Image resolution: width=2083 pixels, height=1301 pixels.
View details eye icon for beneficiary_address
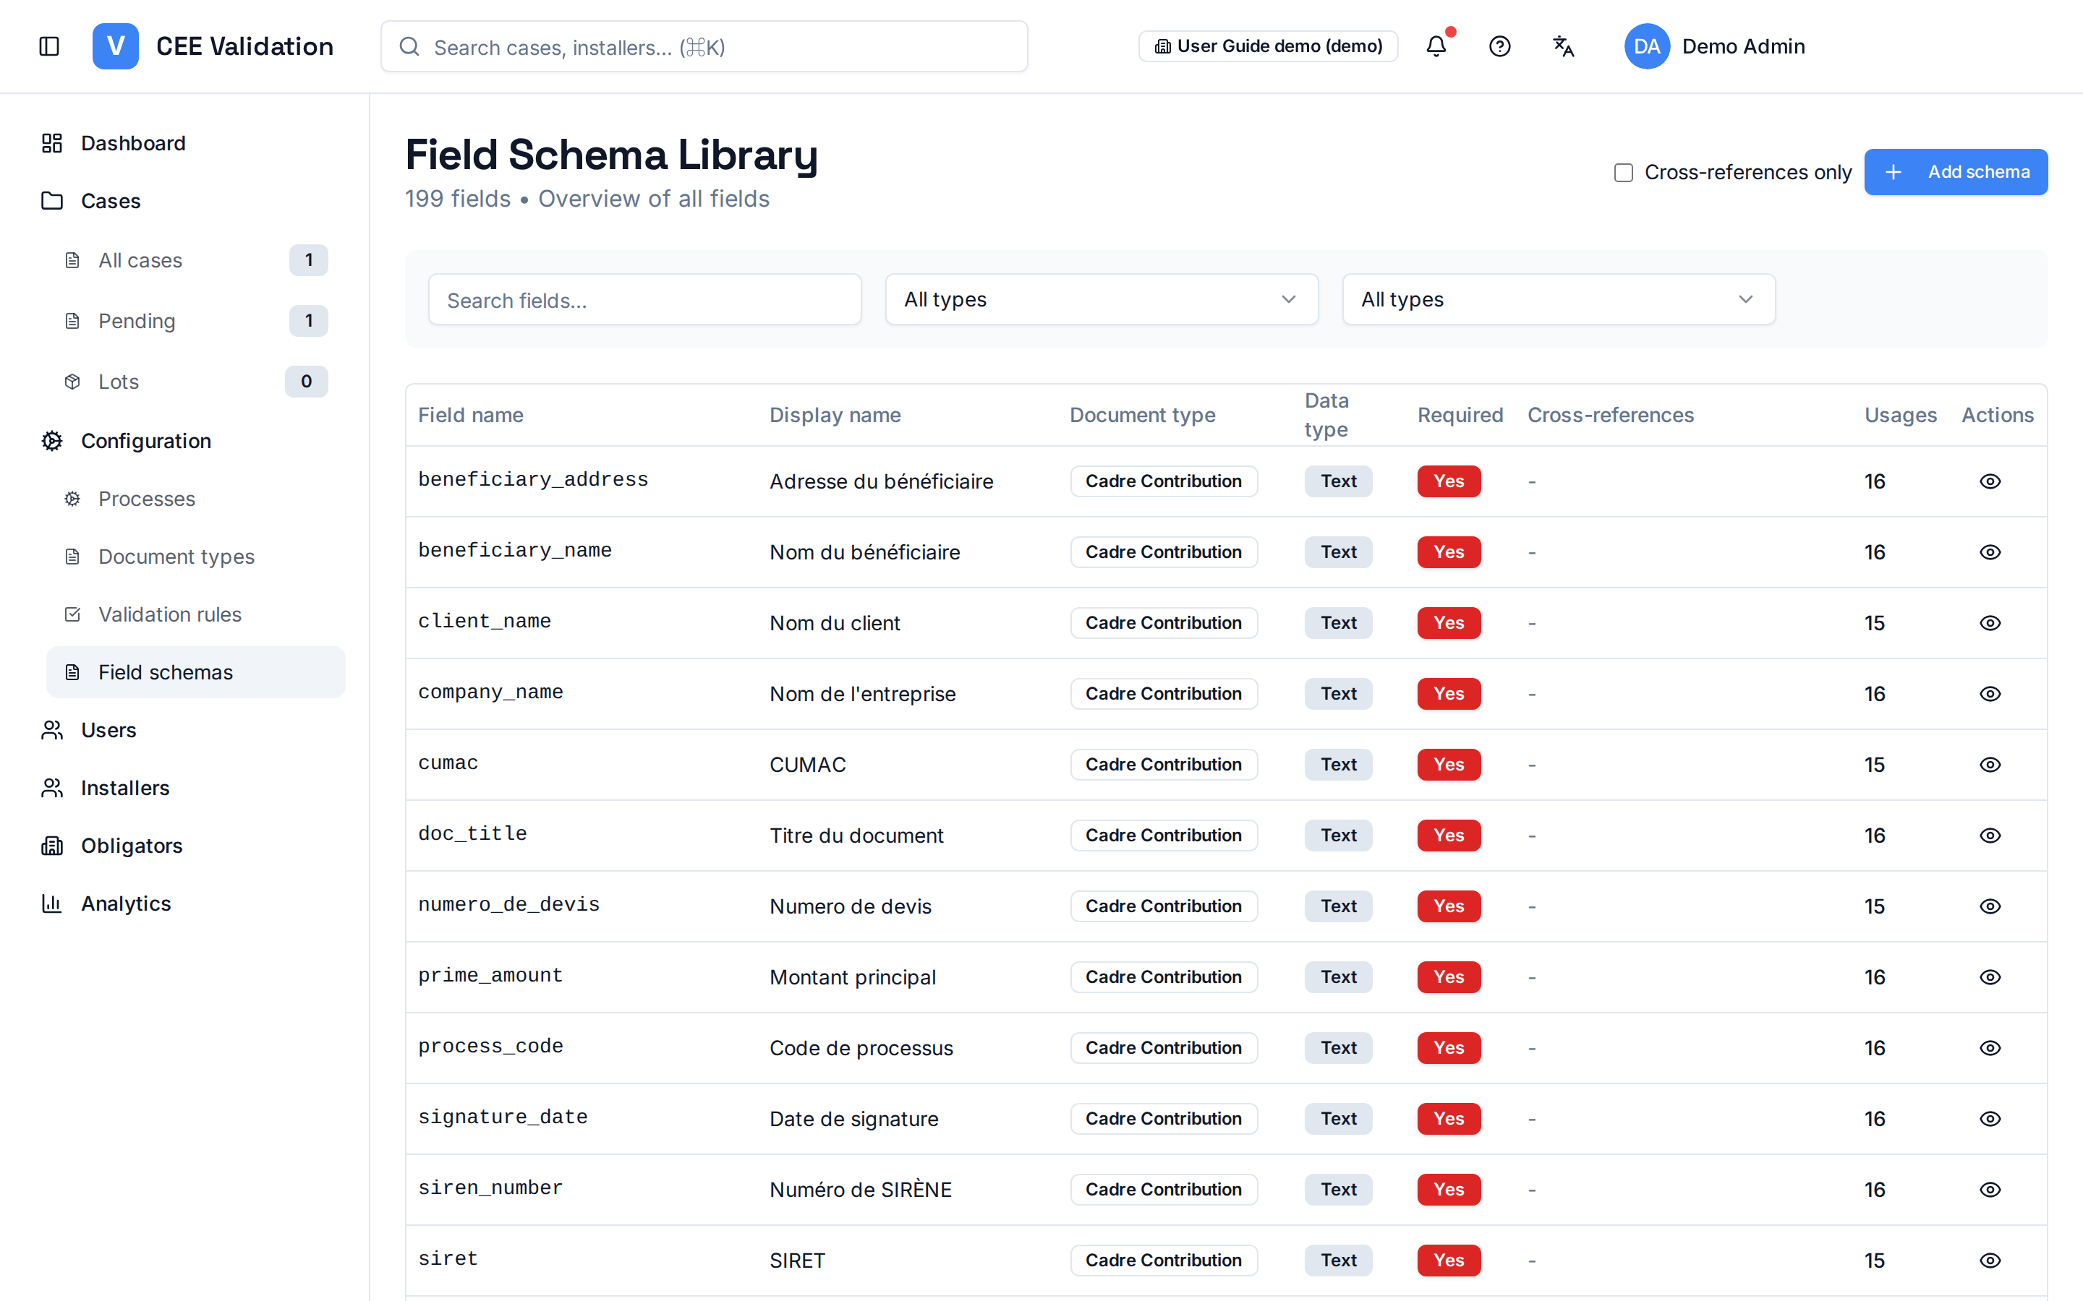click(1990, 481)
